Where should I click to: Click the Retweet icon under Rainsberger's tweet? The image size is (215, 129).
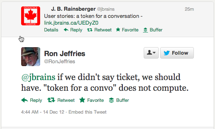[x=90, y=30]
